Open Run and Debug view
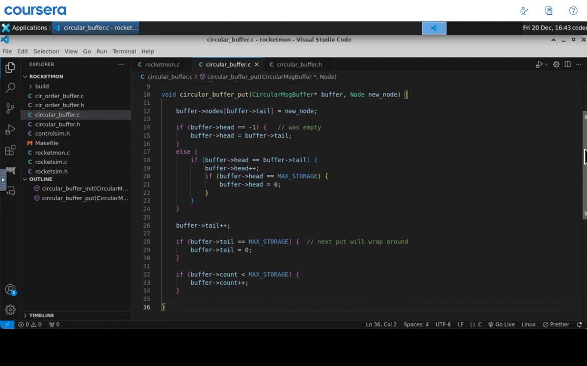Image resolution: width=587 pixels, height=366 pixels. point(10,130)
